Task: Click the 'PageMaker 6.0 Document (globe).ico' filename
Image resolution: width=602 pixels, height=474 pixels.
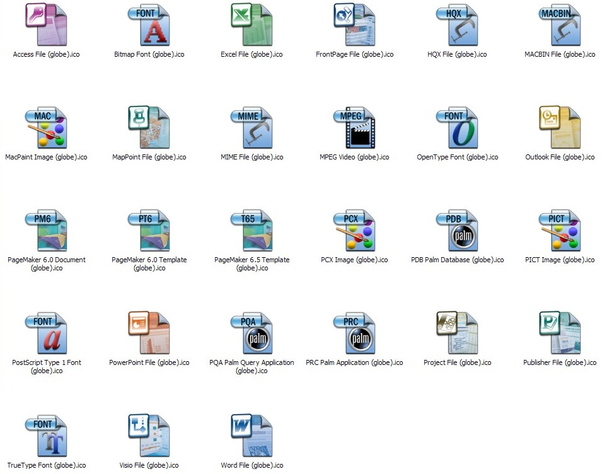Action: [x=47, y=264]
